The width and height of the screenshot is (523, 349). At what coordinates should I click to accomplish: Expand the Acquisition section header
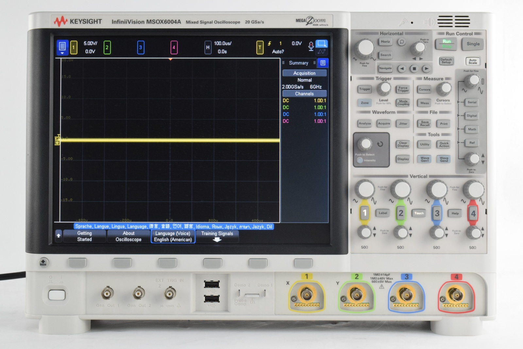tap(304, 73)
